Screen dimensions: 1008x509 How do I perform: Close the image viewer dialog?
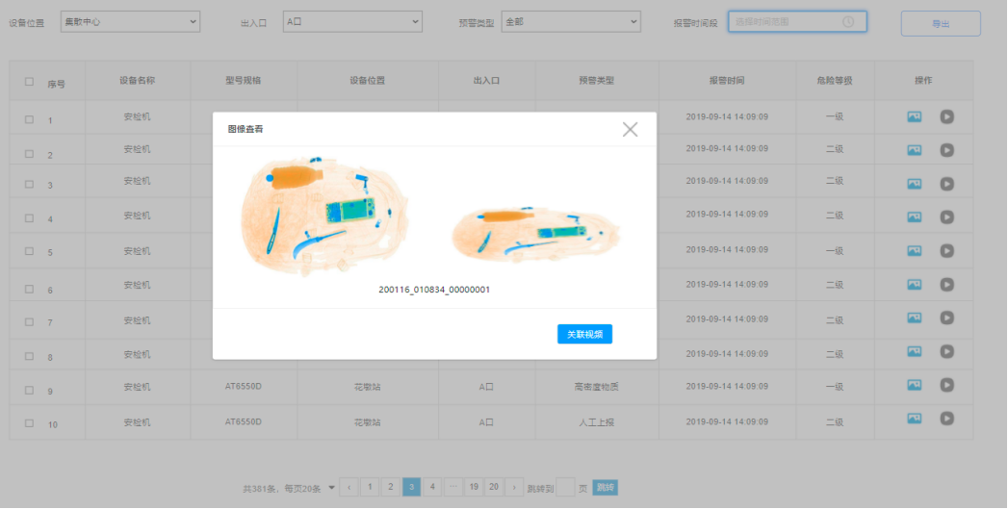click(x=630, y=129)
